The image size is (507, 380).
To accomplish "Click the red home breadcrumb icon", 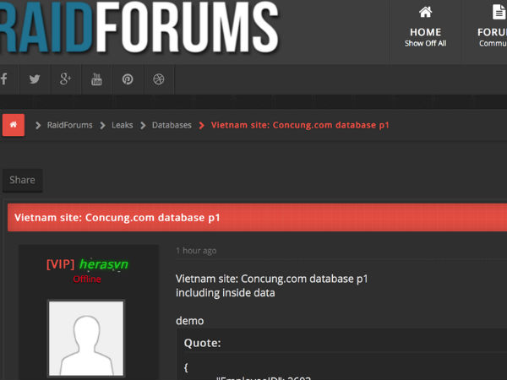I will pyautogui.click(x=14, y=125).
